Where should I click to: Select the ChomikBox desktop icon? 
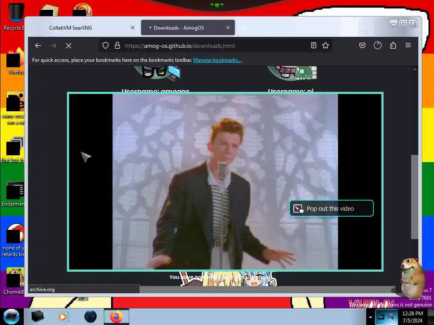[14, 281]
